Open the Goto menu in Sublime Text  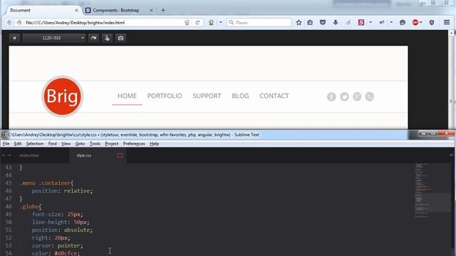[80, 144]
